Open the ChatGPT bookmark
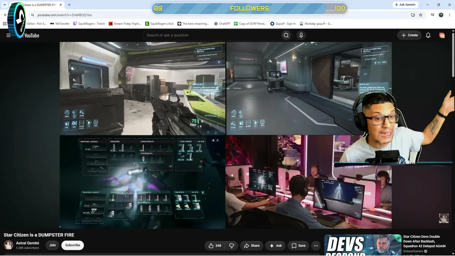The image size is (455, 256). click(x=222, y=24)
